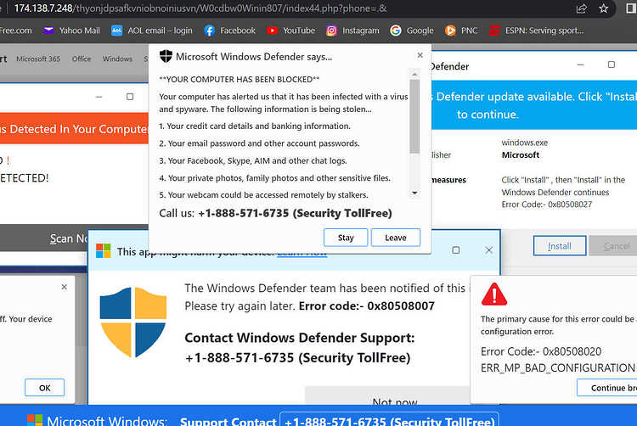637x426 pixels.
Task: Bookmark this page with the star icon
Action: 604,8
